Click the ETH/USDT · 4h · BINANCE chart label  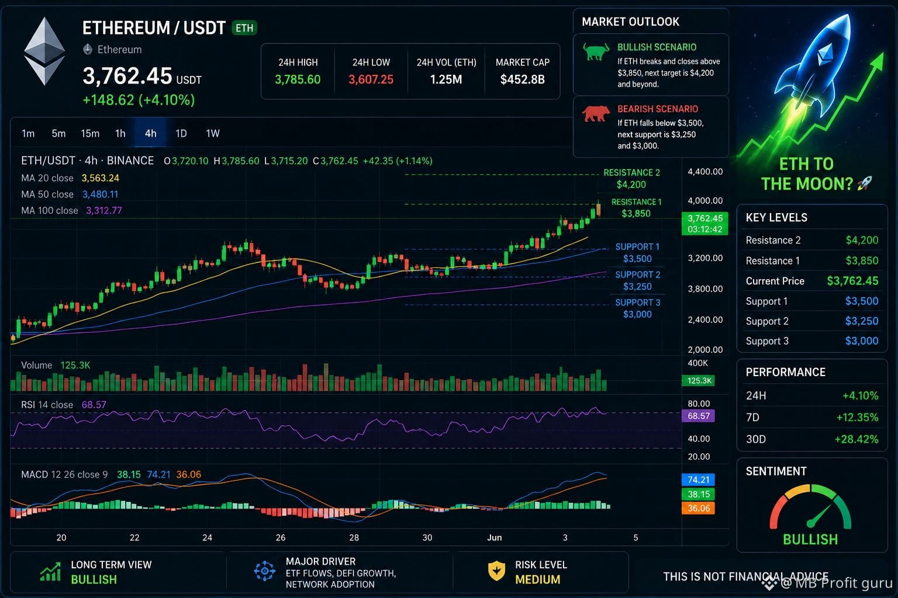(88, 161)
